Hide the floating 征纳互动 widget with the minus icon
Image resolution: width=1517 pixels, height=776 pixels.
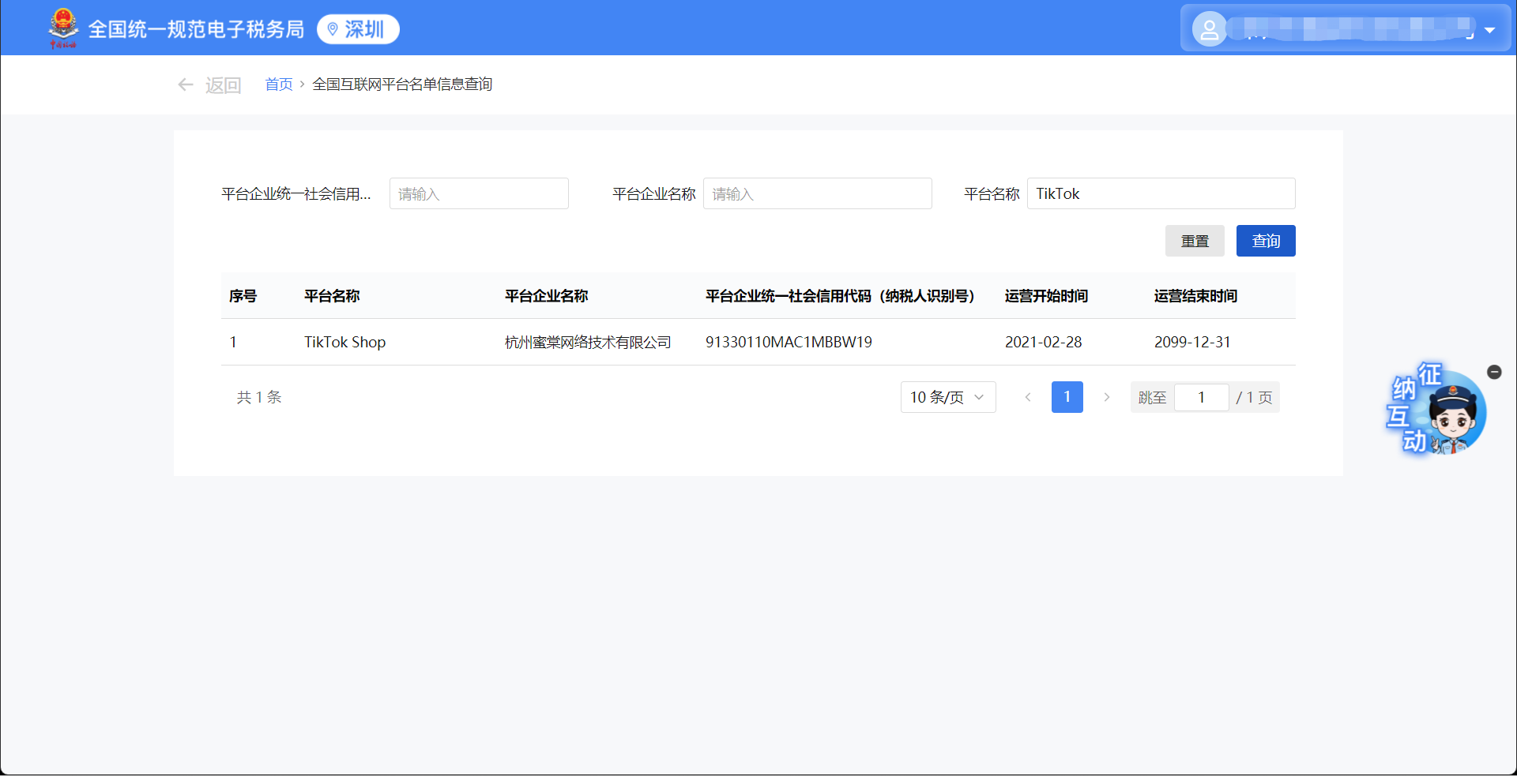pos(1494,372)
